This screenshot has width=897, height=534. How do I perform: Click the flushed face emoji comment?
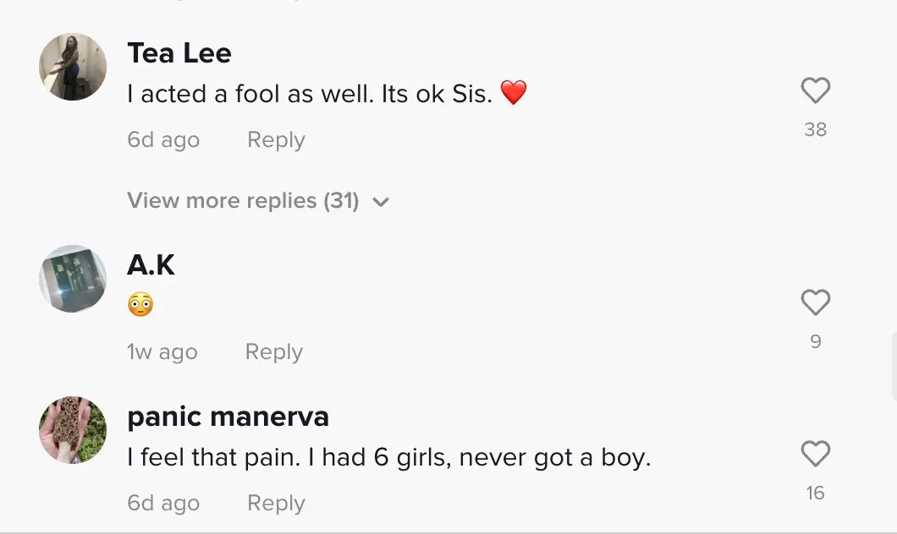pos(140,304)
